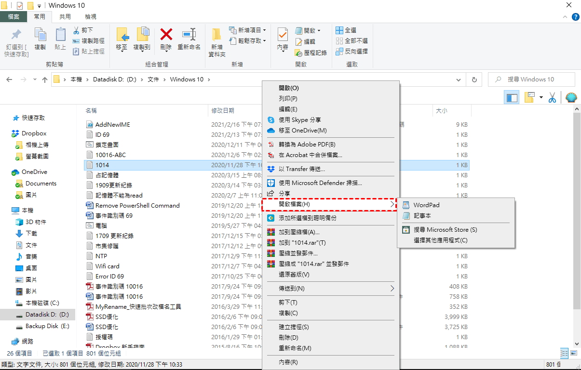Open the recent locations dropdown arrow
Image resolution: width=581 pixels, height=370 pixels.
click(x=34, y=80)
